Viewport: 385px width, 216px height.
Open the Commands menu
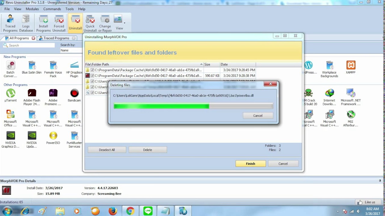pos(52,9)
